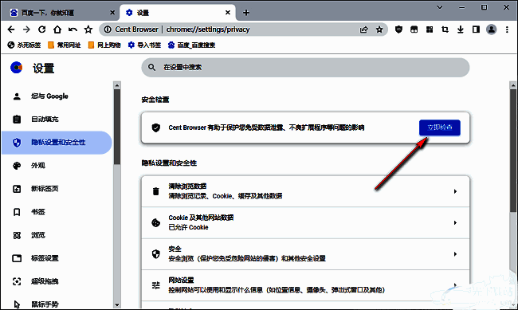Open 超级拖拽 in sidebar

pos(57,281)
